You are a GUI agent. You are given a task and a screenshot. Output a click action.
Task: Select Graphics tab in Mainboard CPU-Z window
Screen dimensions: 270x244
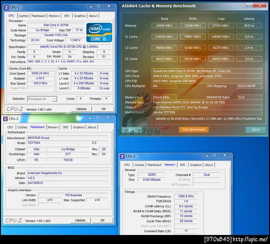[79, 127]
